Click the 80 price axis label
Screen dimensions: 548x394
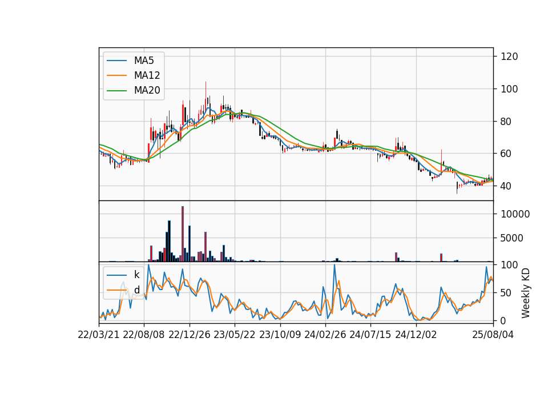(506, 122)
